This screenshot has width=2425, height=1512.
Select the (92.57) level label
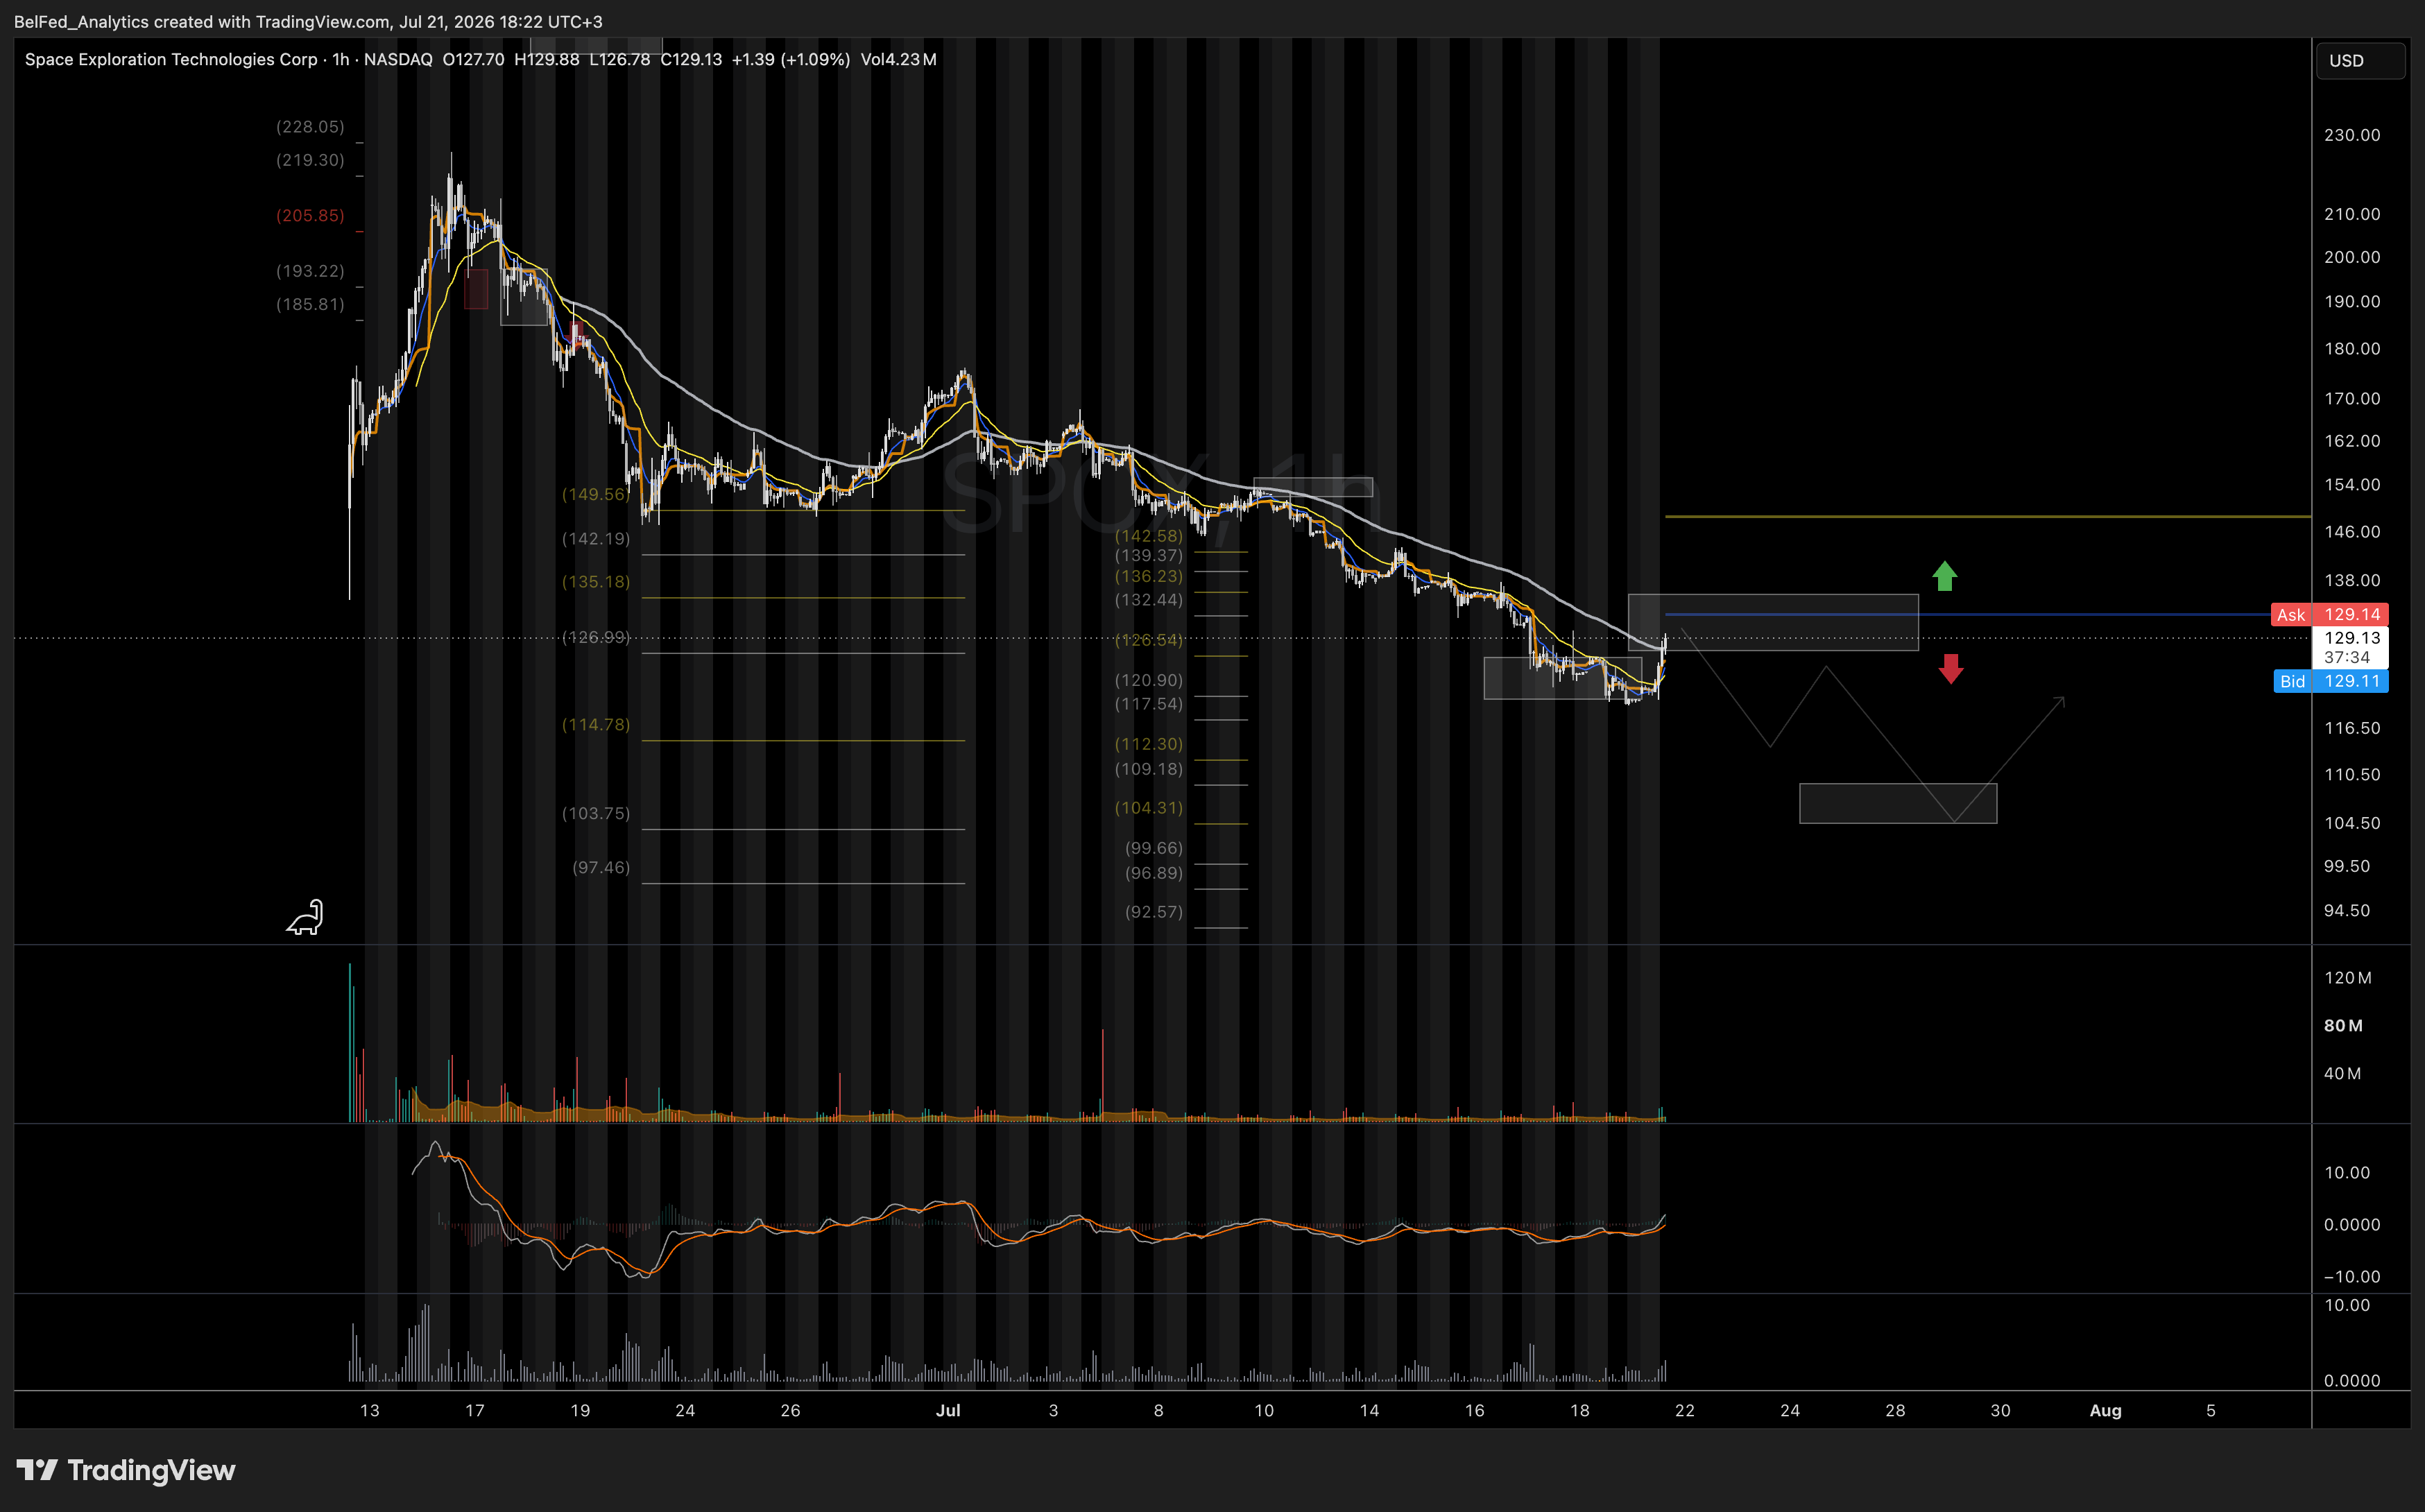(x=1153, y=912)
